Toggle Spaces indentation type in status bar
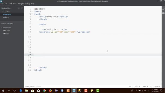This screenshot has width=165, height=93. tap(156, 87)
